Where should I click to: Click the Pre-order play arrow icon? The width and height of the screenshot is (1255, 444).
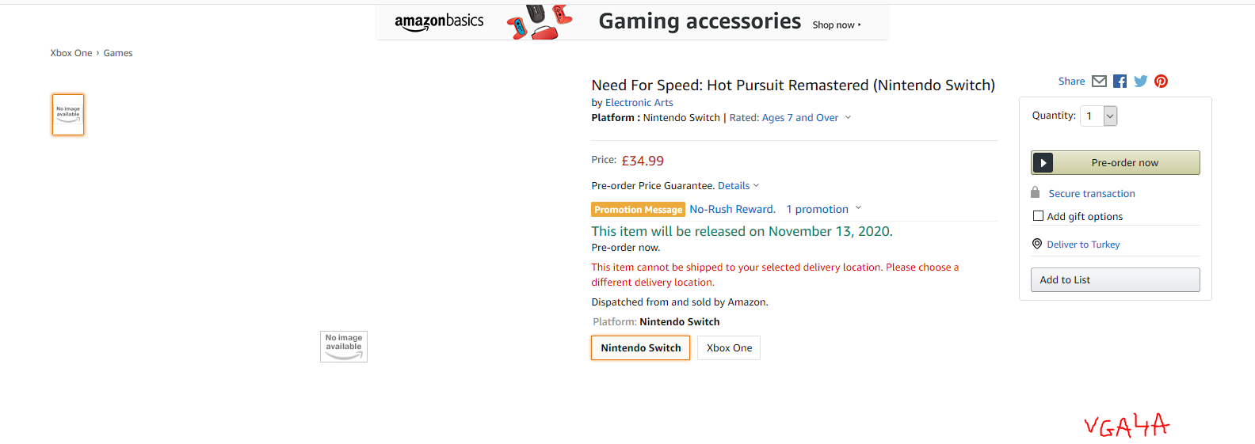[1043, 163]
